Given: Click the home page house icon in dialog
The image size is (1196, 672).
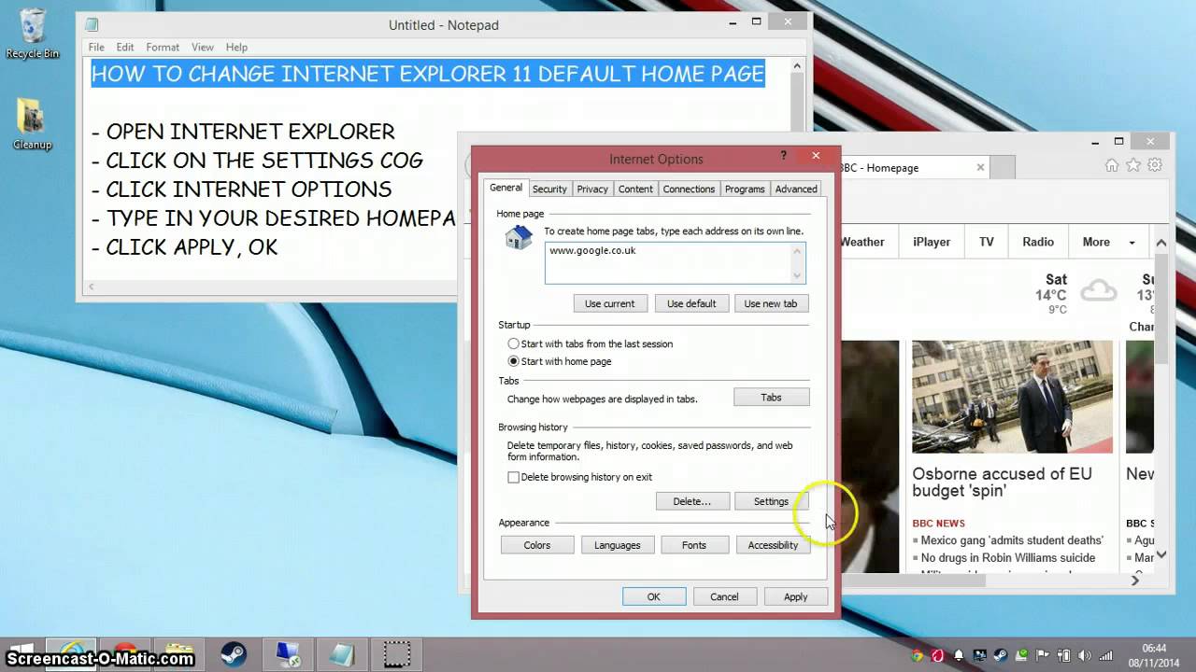Looking at the screenshot, I should (519, 237).
